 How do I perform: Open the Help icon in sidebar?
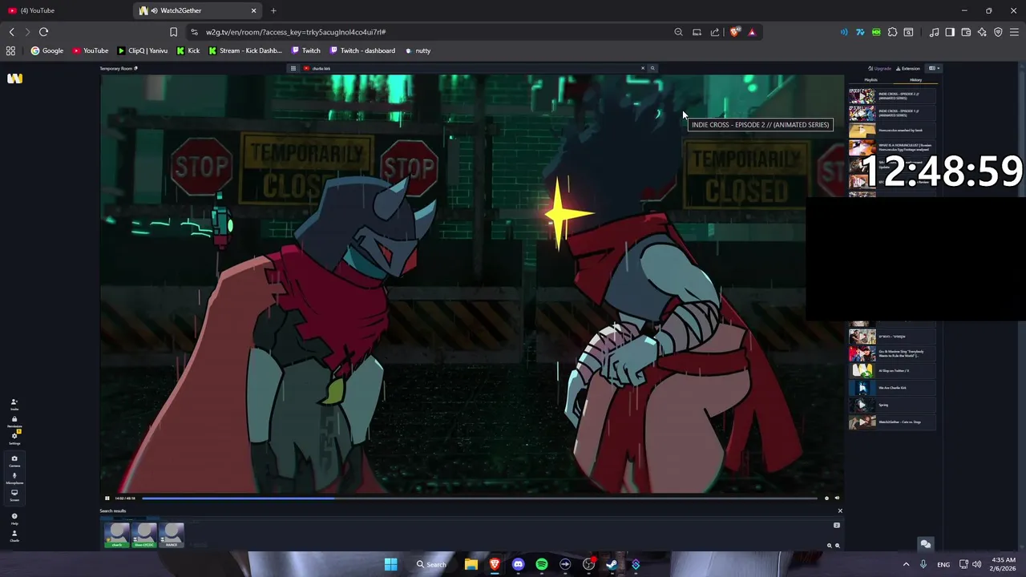(x=14, y=518)
